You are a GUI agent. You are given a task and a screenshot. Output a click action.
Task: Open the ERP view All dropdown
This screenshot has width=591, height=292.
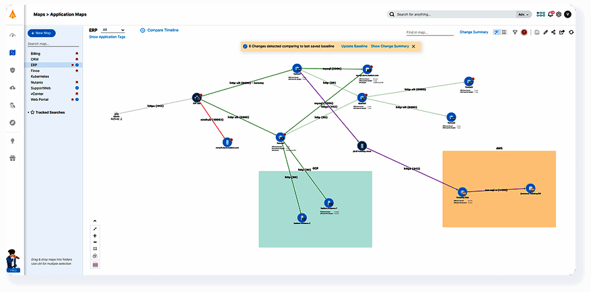(x=113, y=30)
